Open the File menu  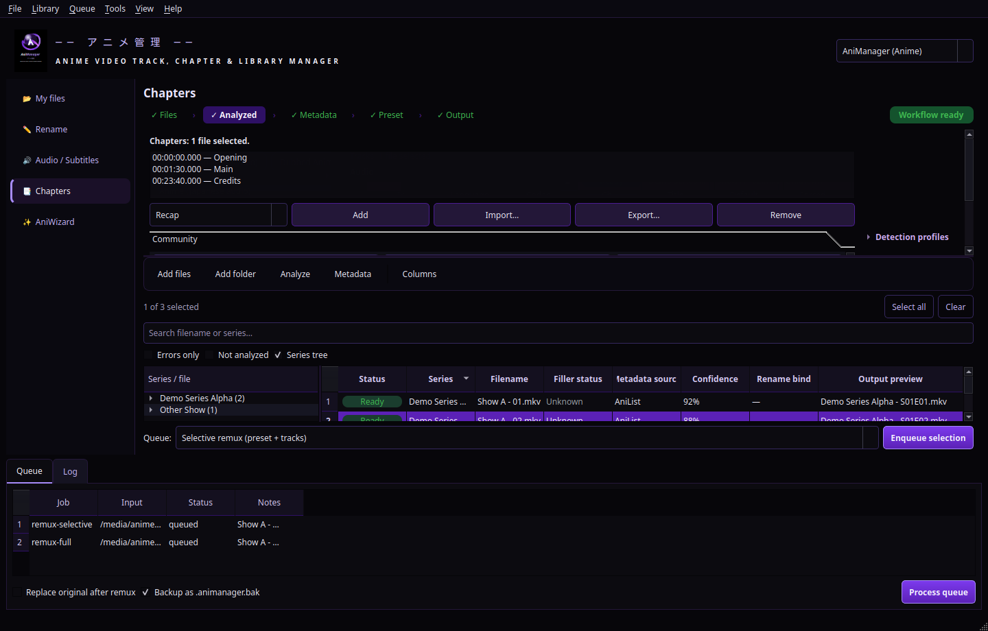point(15,9)
